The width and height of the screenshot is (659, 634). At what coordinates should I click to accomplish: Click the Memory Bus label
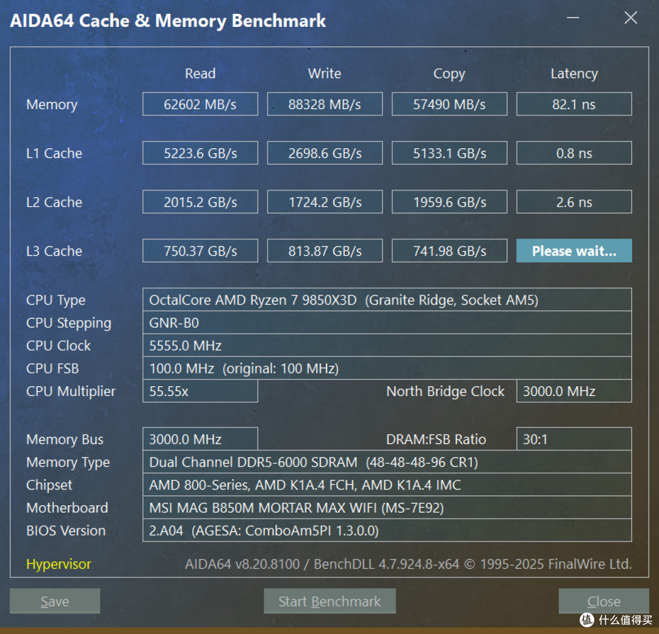click(65, 440)
